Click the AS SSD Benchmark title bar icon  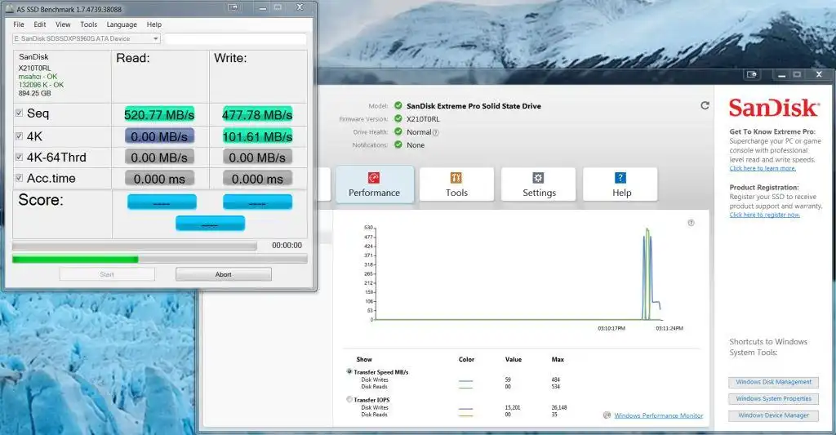coord(10,9)
